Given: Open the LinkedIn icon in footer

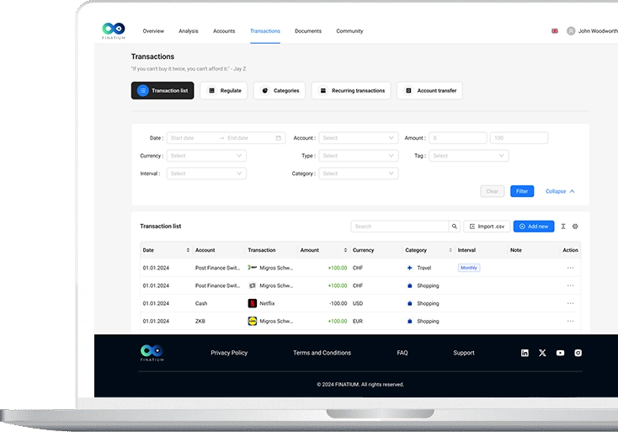Looking at the screenshot, I should pos(525,353).
